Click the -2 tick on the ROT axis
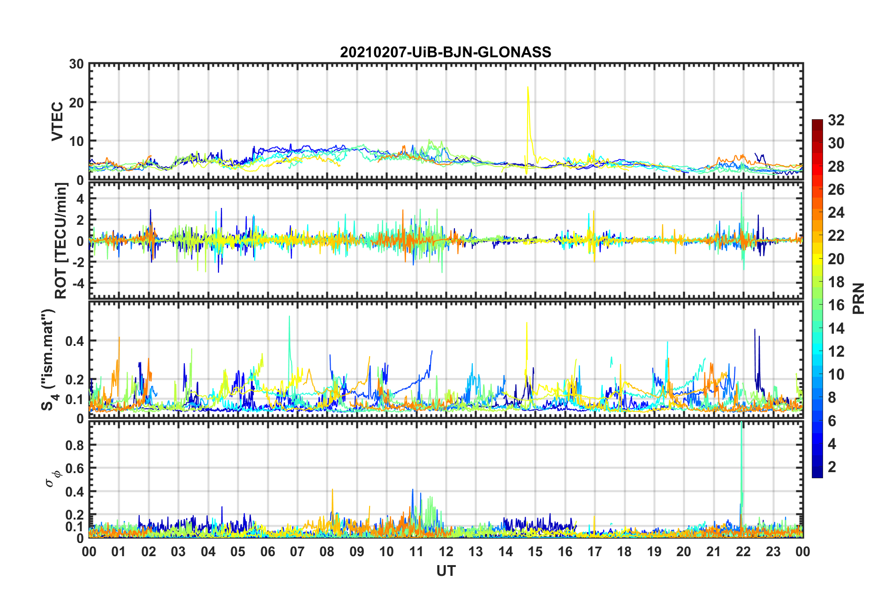 78,262
